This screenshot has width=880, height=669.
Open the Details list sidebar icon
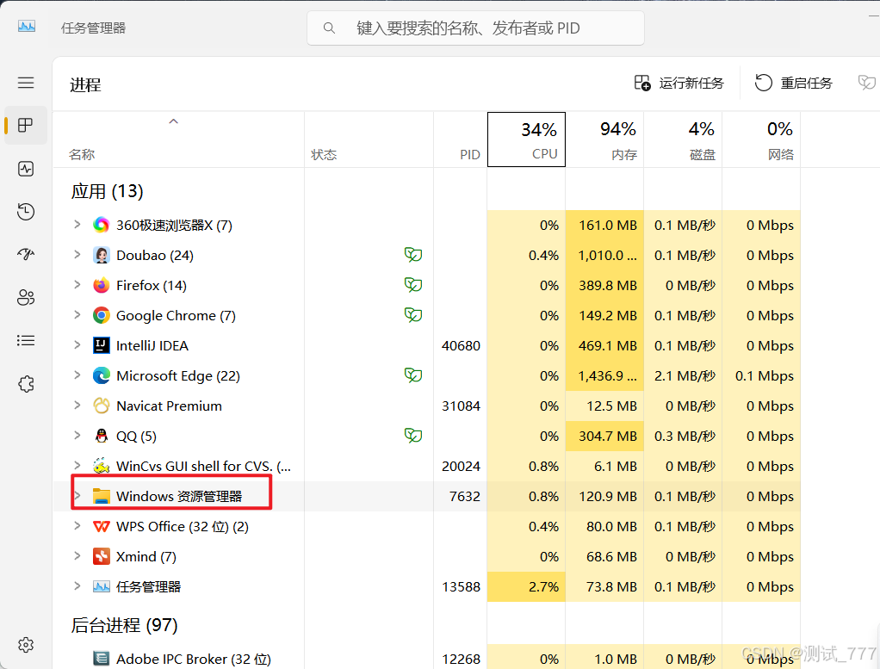click(26, 341)
